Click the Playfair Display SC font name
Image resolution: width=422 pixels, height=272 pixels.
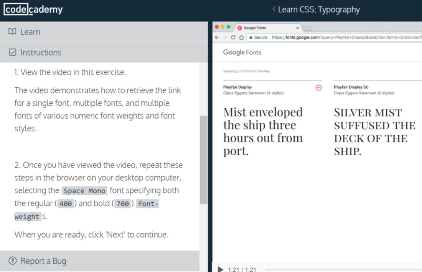(x=351, y=87)
